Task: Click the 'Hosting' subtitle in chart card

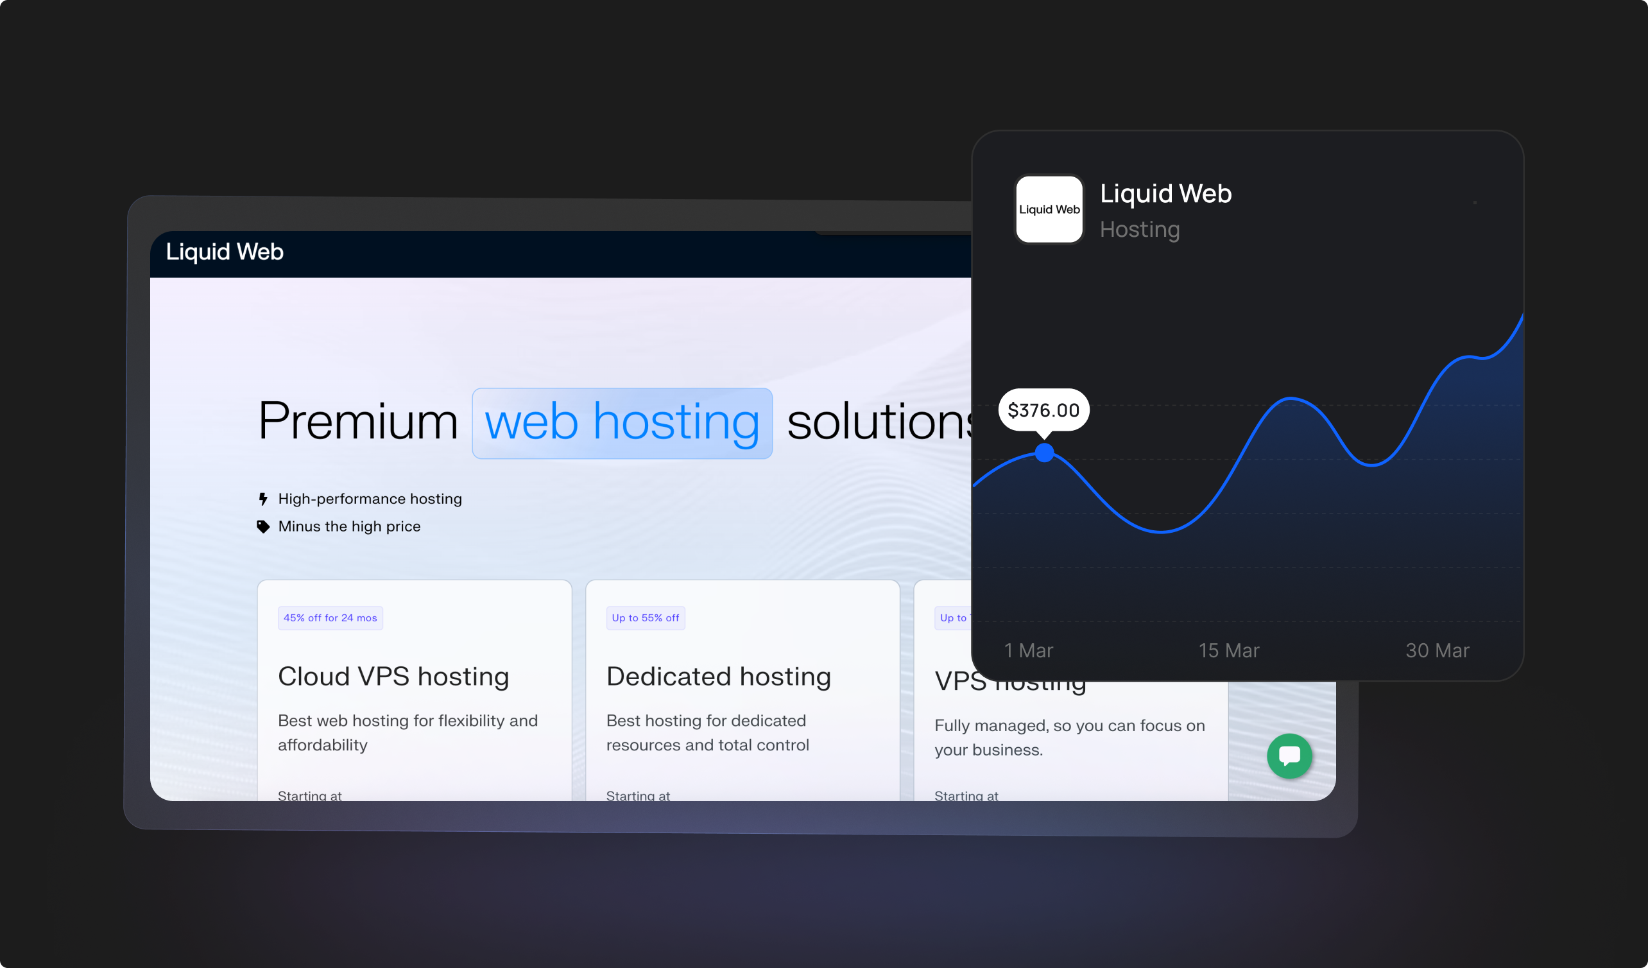Action: click(1139, 230)
